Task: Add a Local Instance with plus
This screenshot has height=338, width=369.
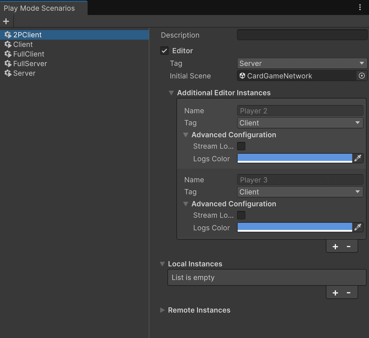Action: pyautogui.click(x=335, y=293)
